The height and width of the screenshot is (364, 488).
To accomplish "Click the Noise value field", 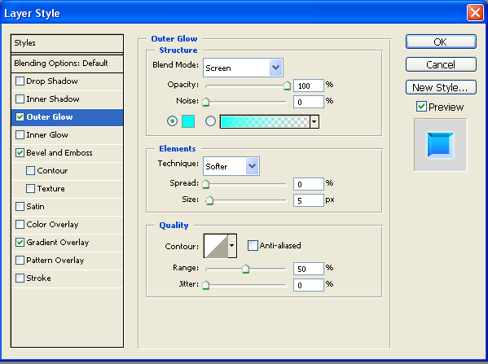I will click(x=309, y=102).
